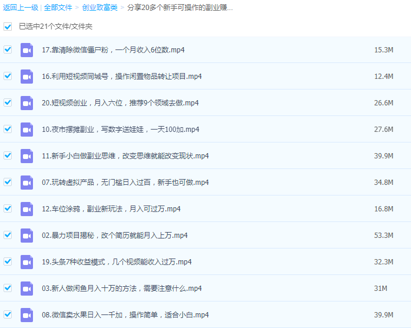Open 全部文件 breadcrumb

[x=58, y=8]
